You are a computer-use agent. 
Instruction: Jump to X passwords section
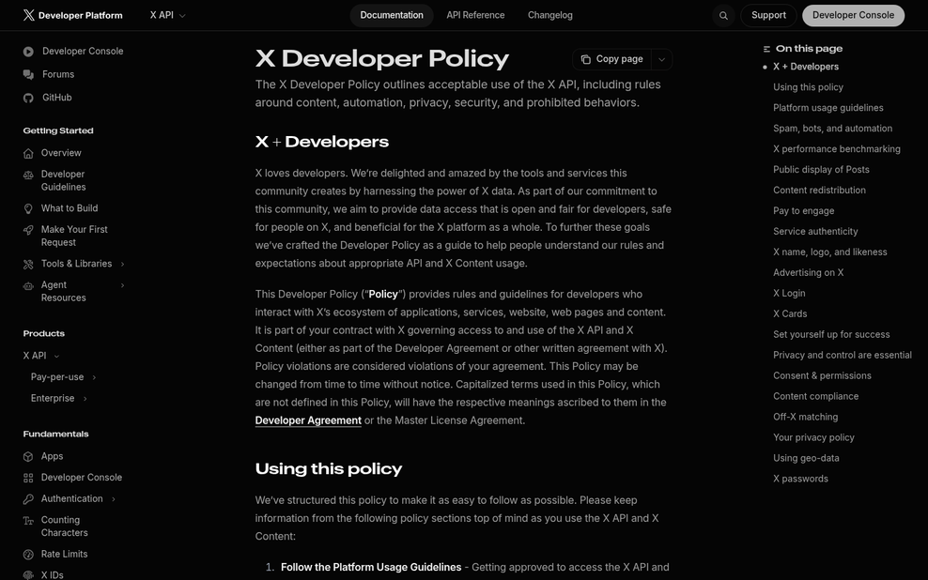800,480
